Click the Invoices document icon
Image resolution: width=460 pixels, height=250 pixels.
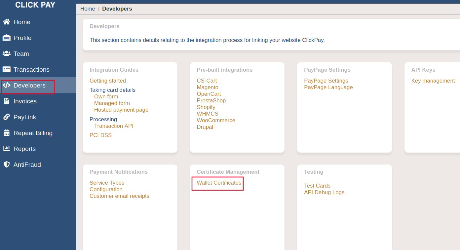[x=7, y=101]
